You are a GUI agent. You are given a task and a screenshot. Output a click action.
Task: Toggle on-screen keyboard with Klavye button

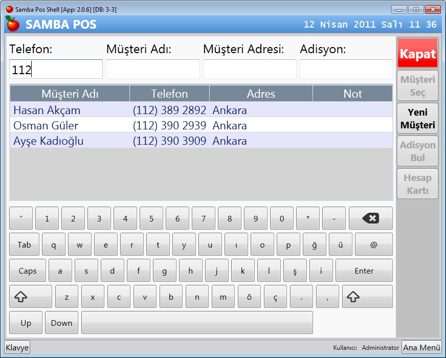coord(17,347)
